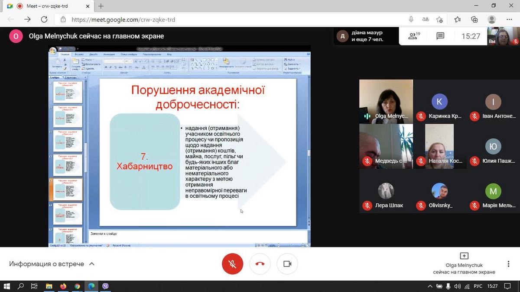Unmute the microphone
The width and height of the screenshot is (520, 292).
(x=232, y=264)
